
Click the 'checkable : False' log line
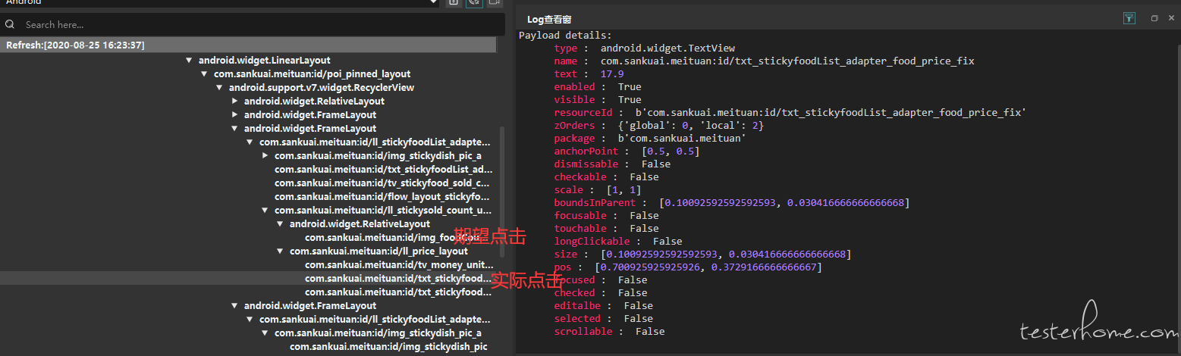[606, 176]
